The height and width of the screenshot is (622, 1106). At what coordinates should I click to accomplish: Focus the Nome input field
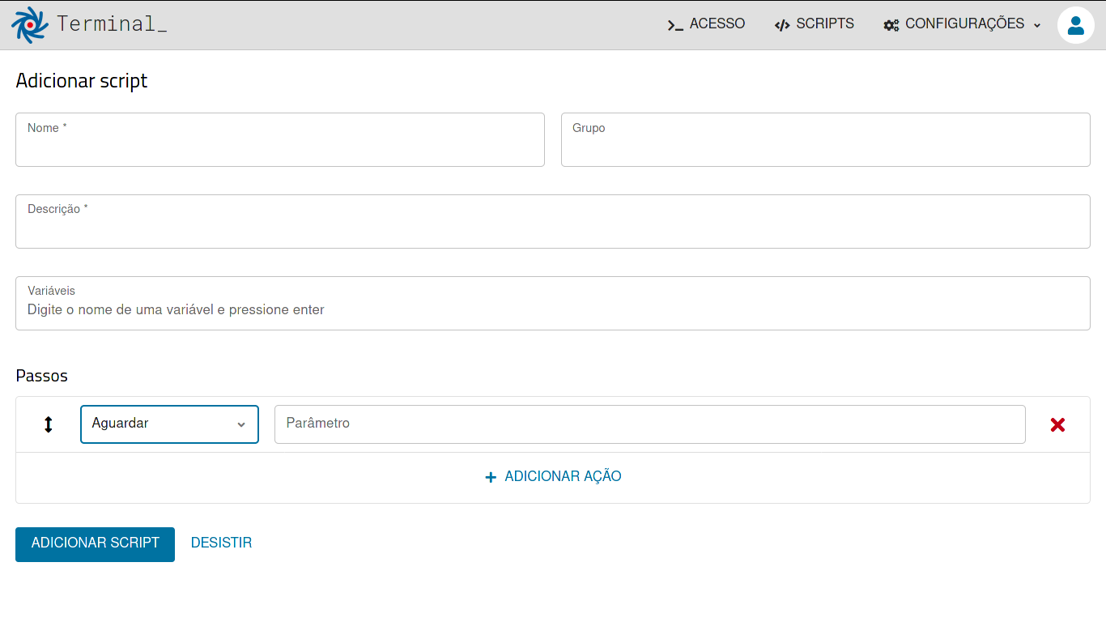tap(280, 140)
